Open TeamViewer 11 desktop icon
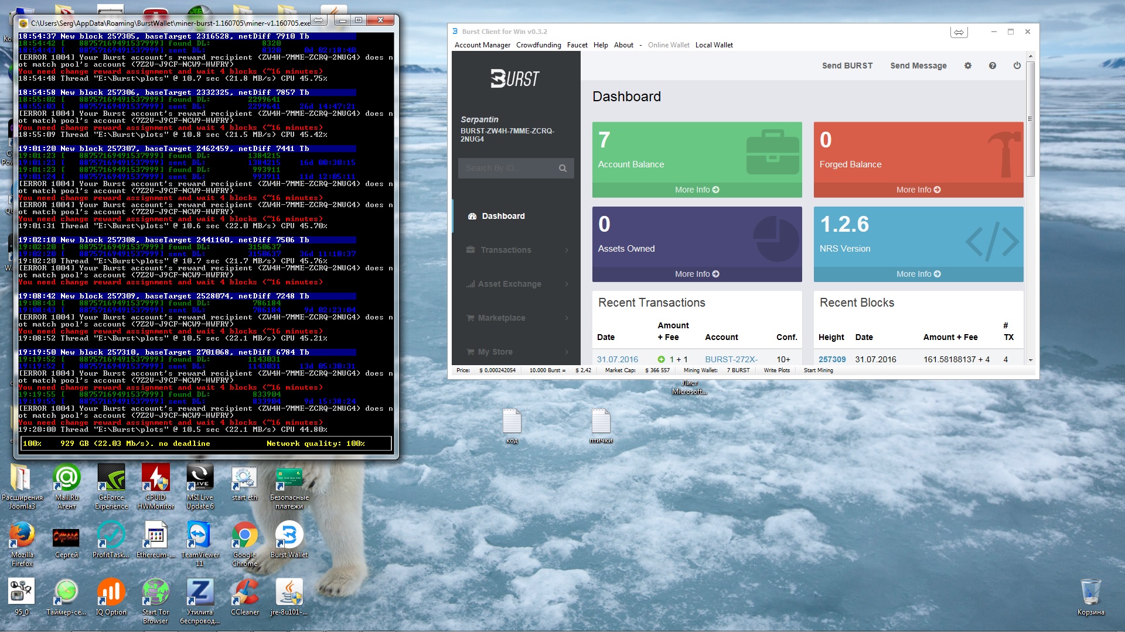This screenshot has height=632, width=1125. point(200,544)
